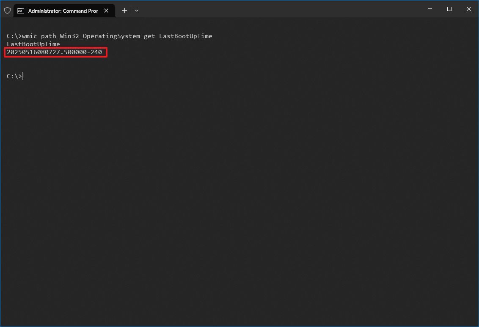The width and height of the screenshot is (479, 327).
Task: Click the Command Prompt icon on the tab
Action: click(20, 10)
